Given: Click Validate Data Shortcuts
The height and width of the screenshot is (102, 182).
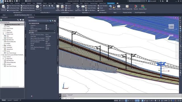Looking at the screenshot, I should (28, 8).
